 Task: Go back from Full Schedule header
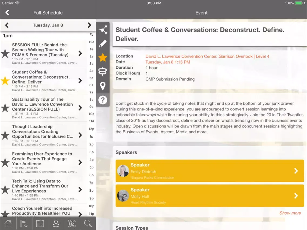[x=7, y=12]
